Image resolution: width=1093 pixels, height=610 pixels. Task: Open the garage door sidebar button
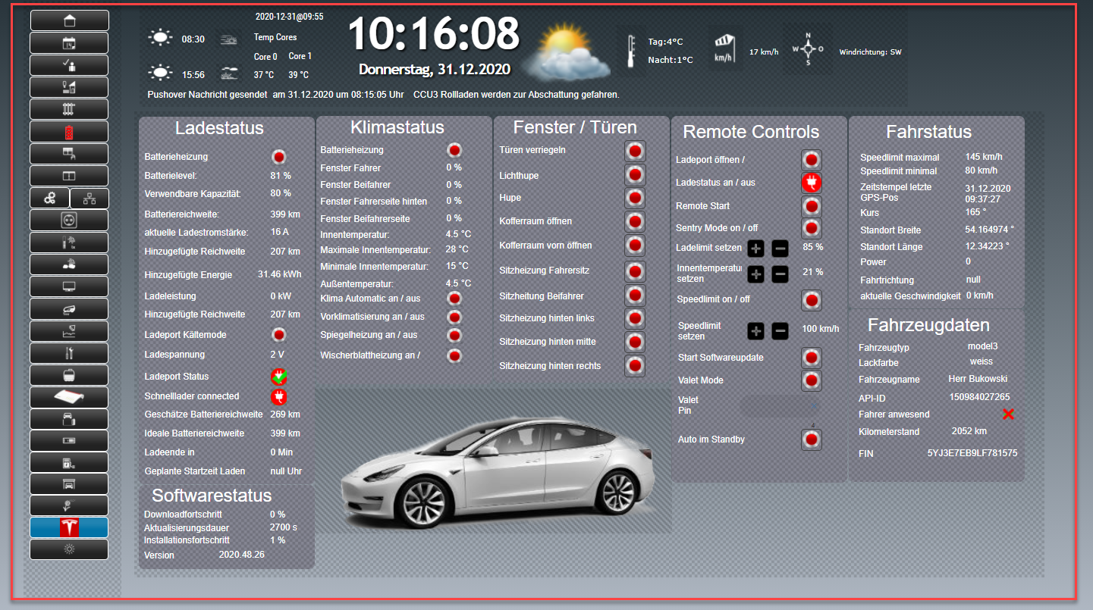[x=69, y=483]
